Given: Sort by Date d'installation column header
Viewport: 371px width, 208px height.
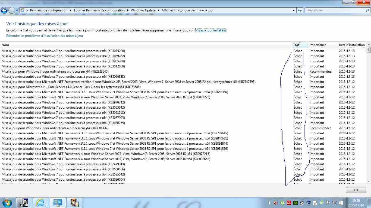Looking at the screenshot, I should pyautogui.click(x=351, y=45).
